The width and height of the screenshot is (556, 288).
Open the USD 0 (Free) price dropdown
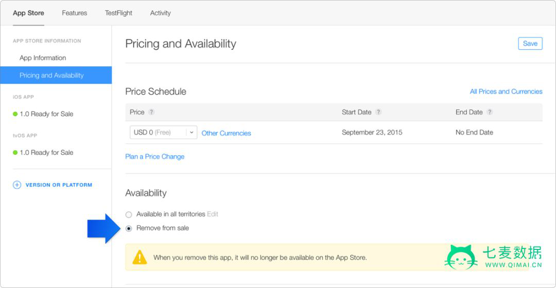click(163, 133)
